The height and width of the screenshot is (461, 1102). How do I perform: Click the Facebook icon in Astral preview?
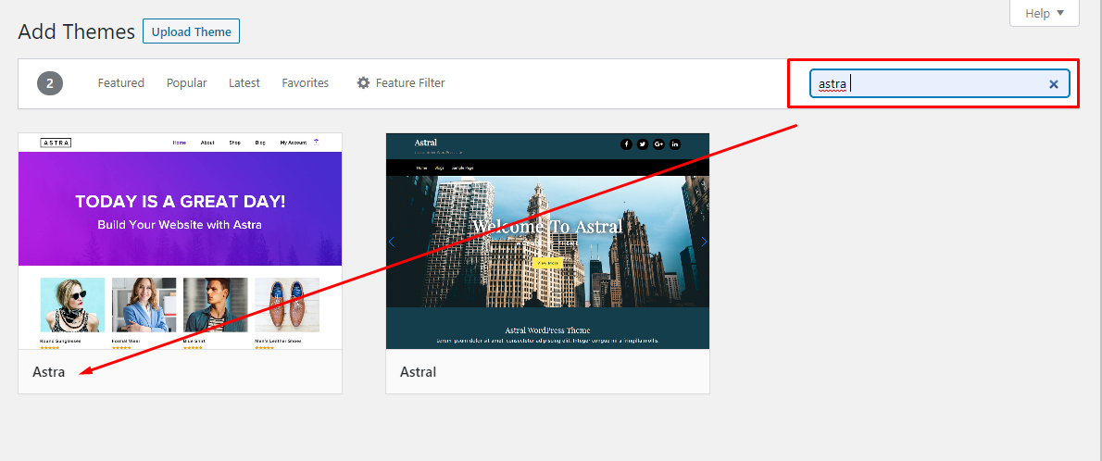tap(626, 144)
